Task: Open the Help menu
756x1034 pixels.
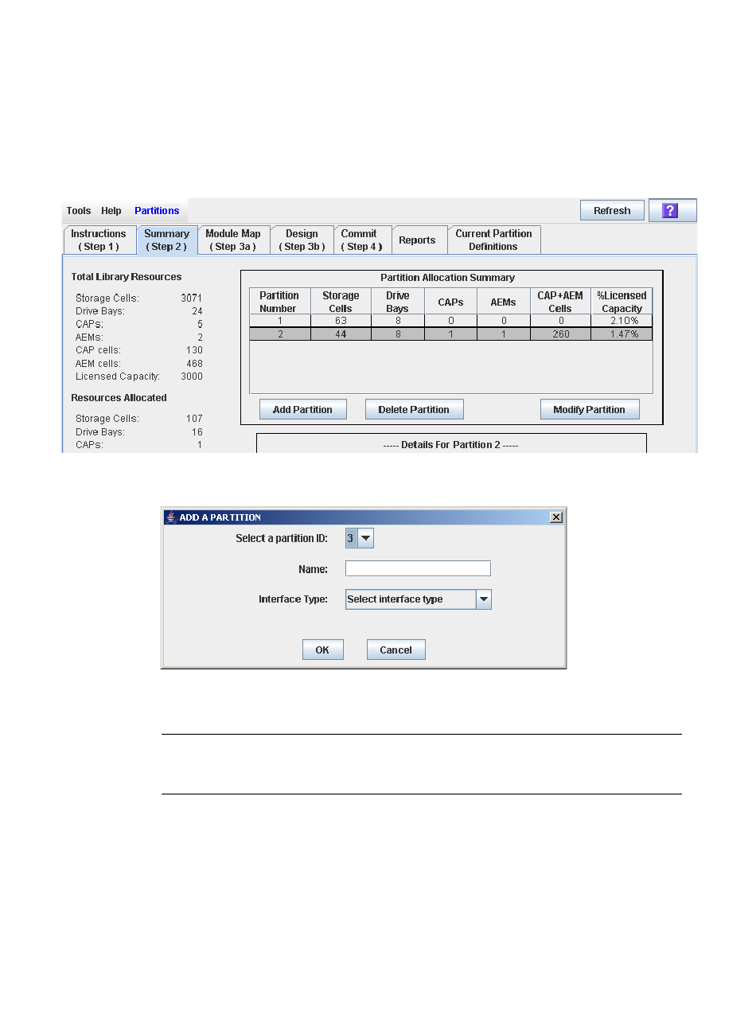Action: click(111, 211)
